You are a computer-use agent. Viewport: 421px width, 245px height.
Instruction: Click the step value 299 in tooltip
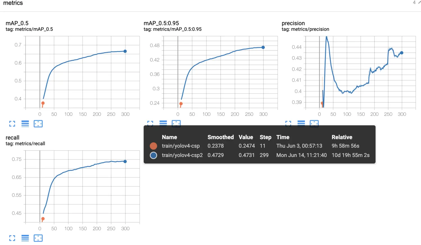[x=264, y=155]
